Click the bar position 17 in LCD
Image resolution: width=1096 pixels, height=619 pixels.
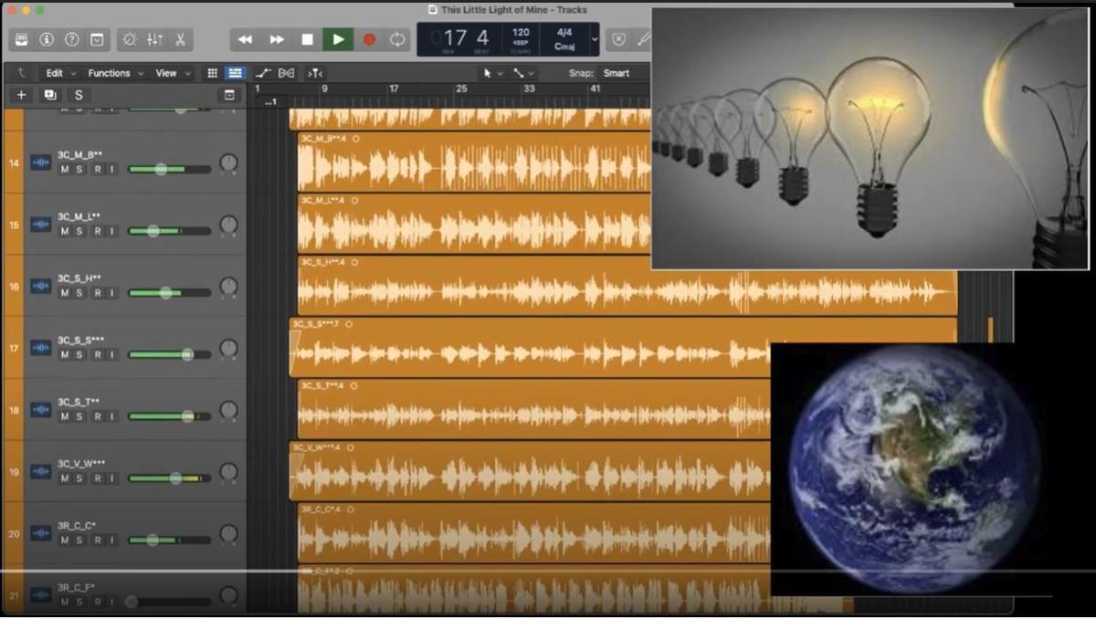tap(454, 38)
